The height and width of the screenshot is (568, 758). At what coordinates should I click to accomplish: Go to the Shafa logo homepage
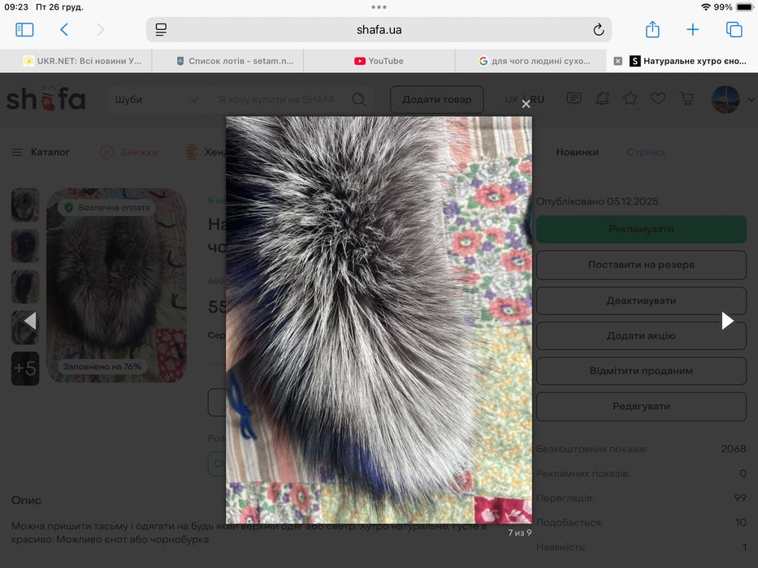tap(46, 99)
